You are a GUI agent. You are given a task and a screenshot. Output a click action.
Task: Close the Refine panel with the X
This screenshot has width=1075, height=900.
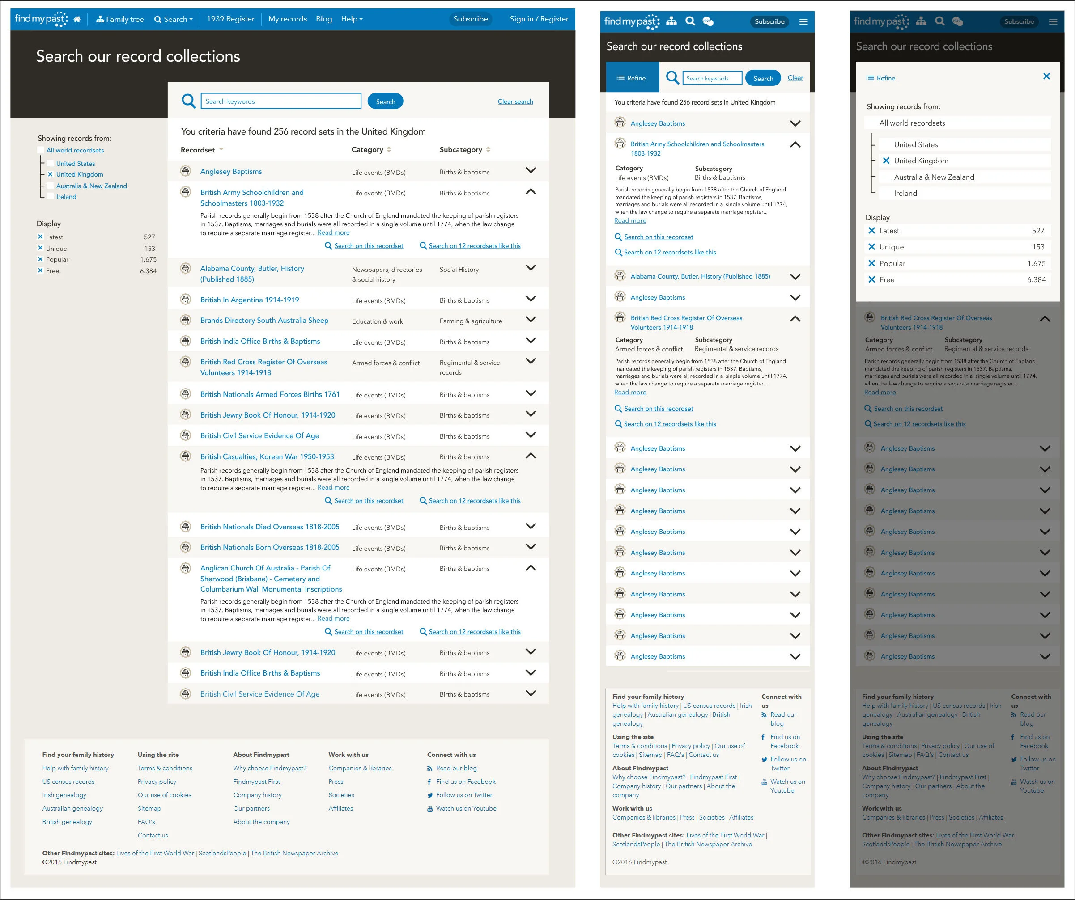pyautogui.click(x=1046, y=76)
